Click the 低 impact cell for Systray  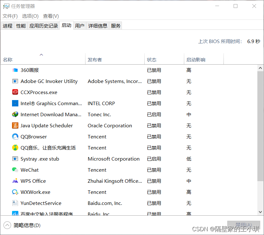pos(189,159)
